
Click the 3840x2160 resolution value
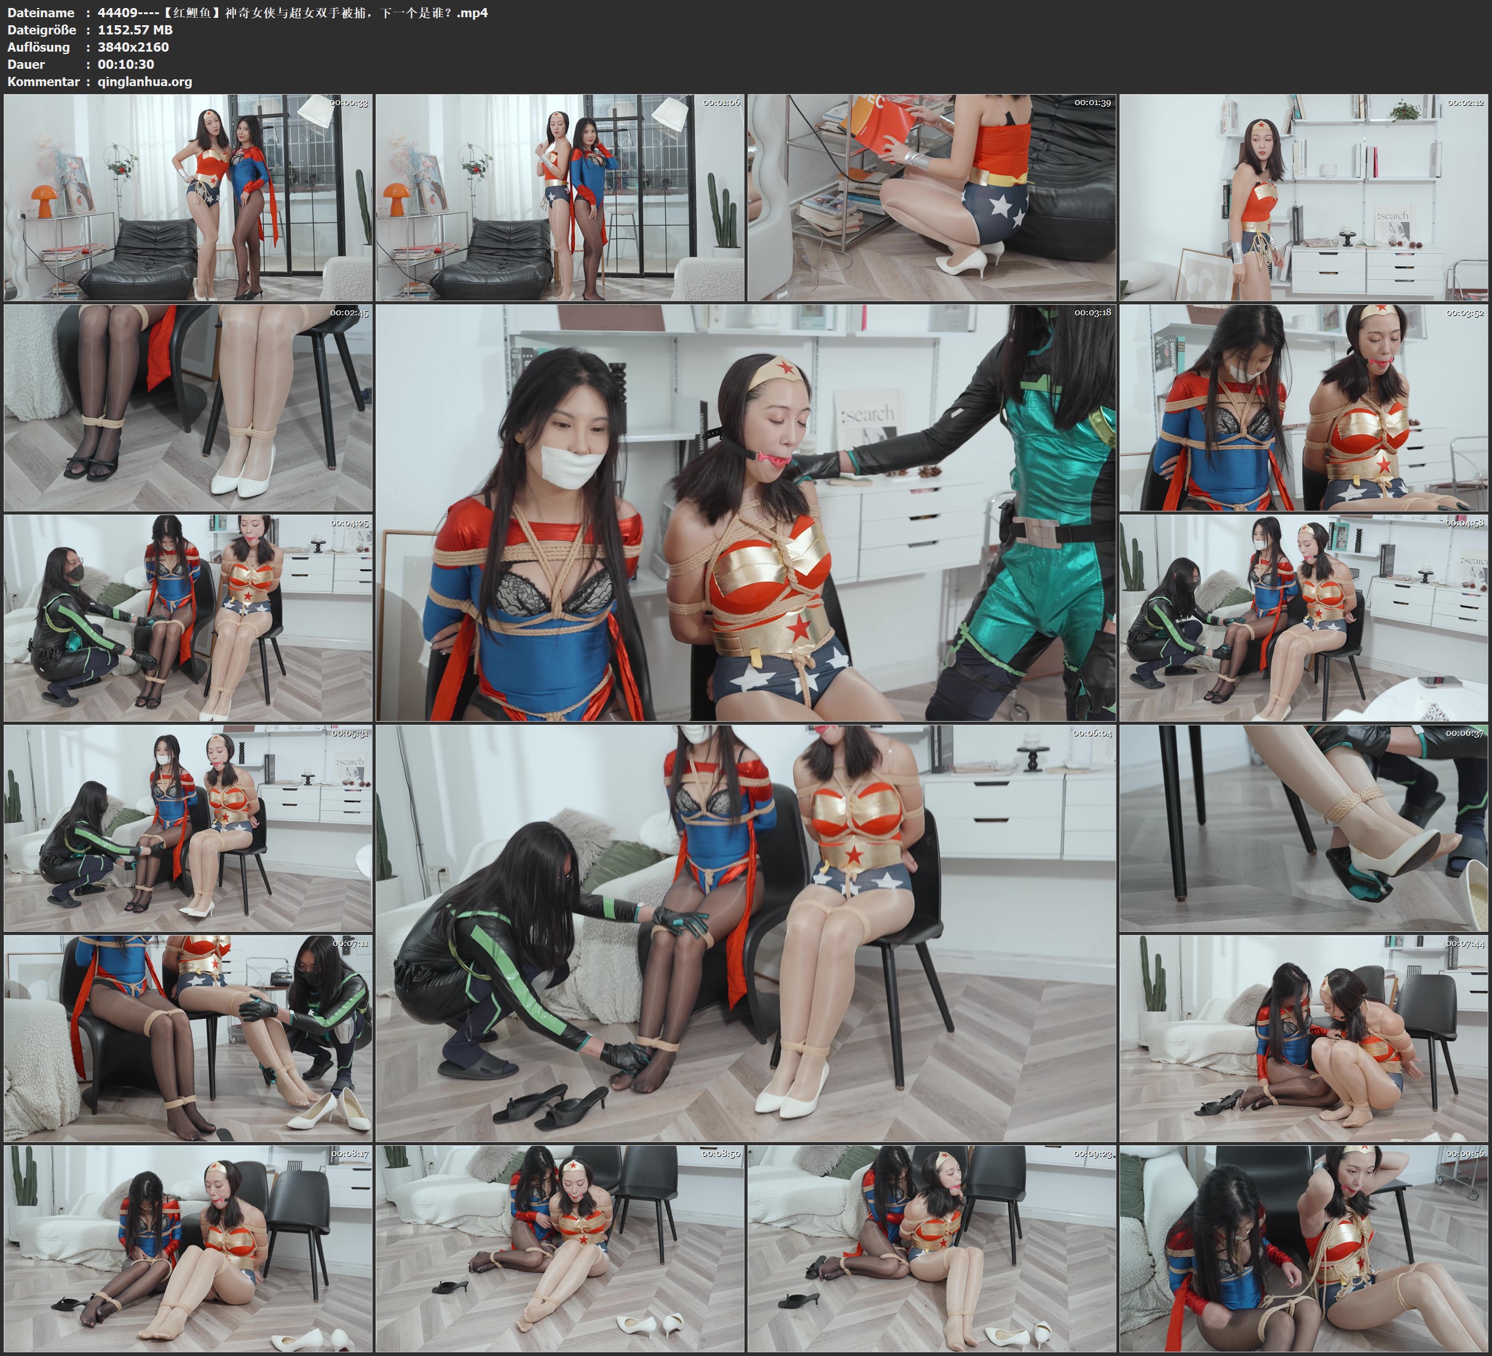coord(133,47)
